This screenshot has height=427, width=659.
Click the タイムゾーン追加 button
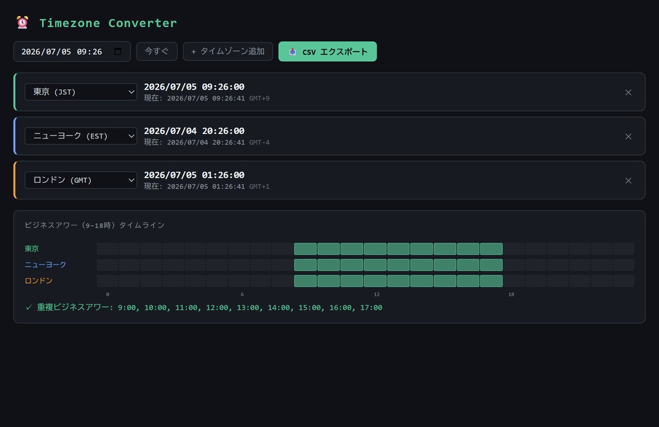tap(228, 52)
